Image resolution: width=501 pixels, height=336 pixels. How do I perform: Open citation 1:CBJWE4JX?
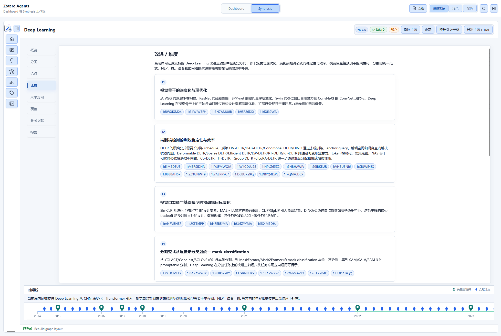coord(365,166)
